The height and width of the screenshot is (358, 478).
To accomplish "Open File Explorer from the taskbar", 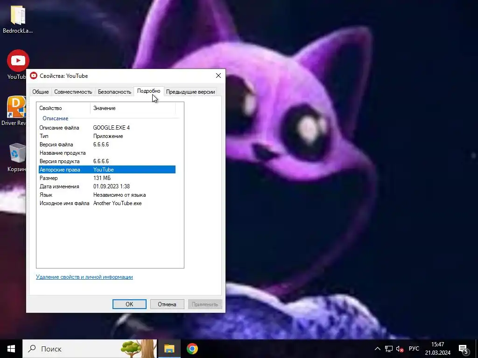I will point(169,349).
